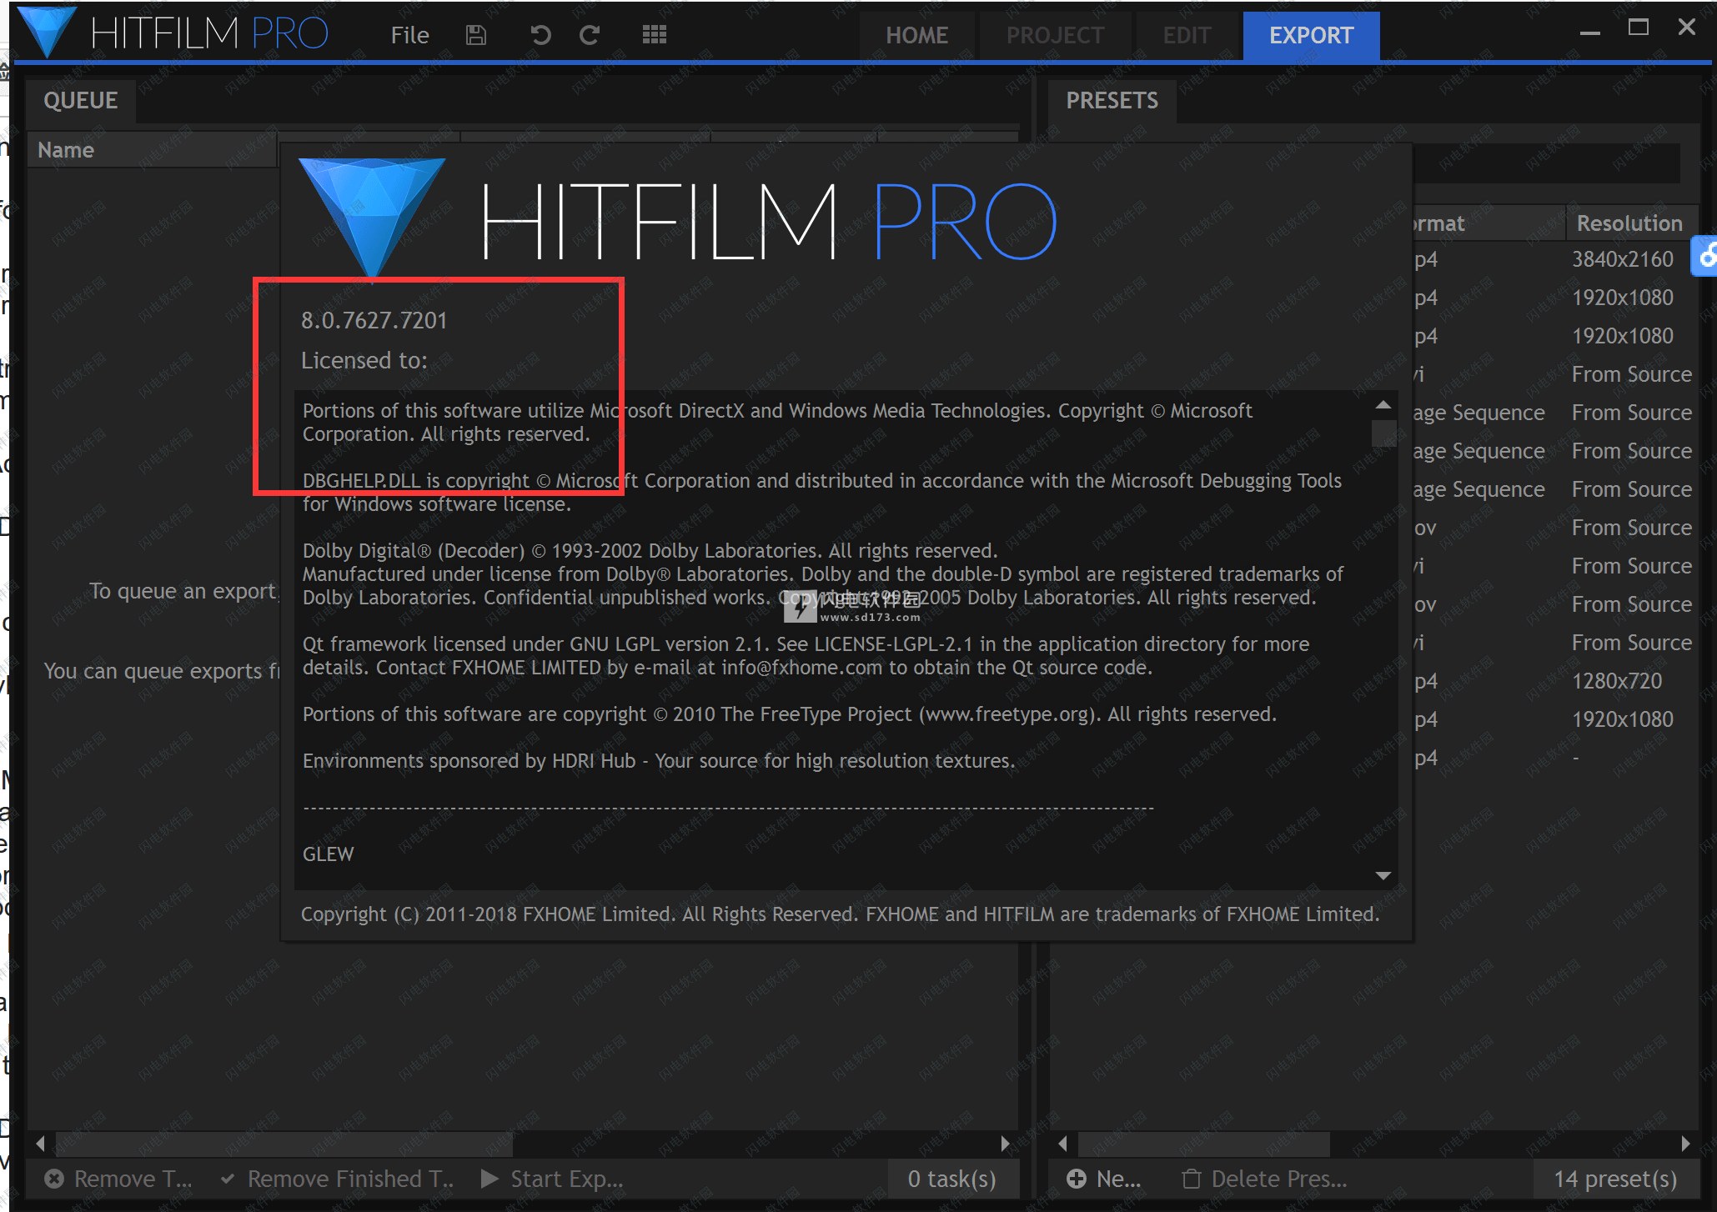Click the about text scroll up arrow

pyautogui.click(x=1383, y=405)
